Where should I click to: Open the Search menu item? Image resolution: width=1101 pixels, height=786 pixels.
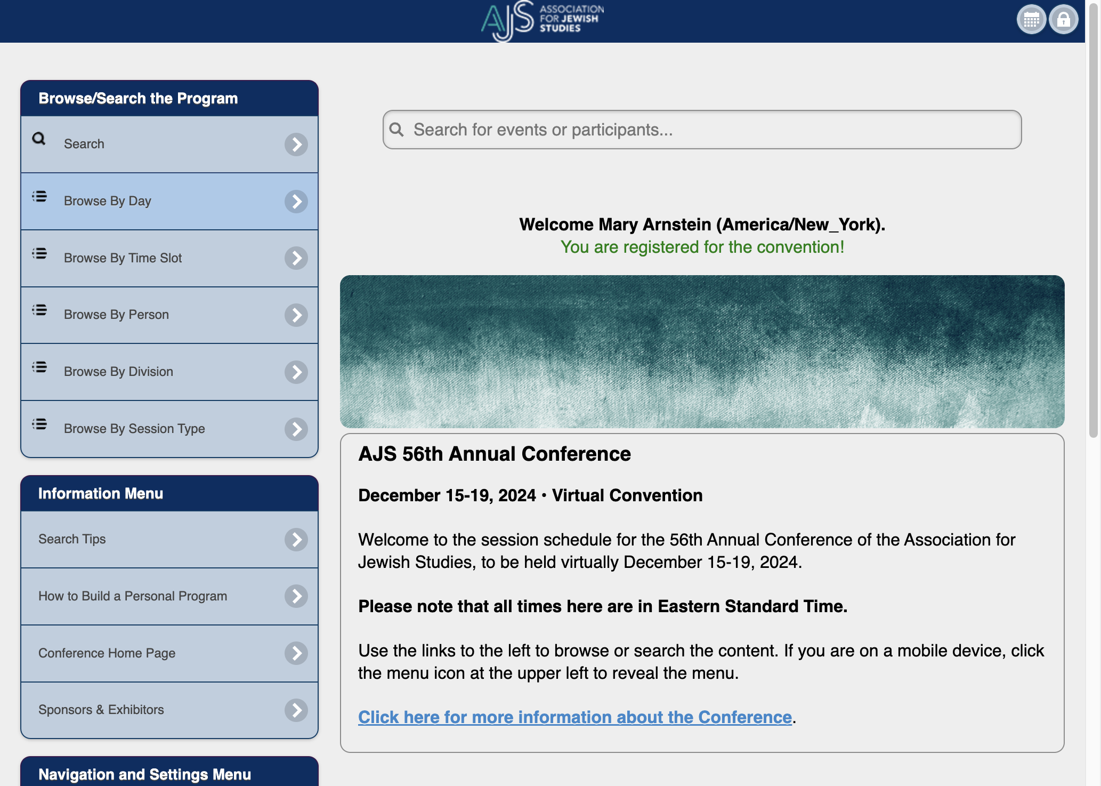[x=169, y=145]
